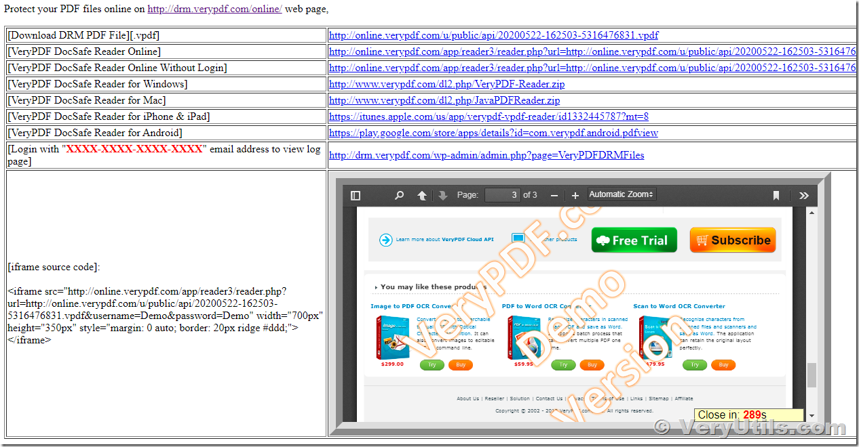Click Try under PDF to Word OCR
This screenshot has height=447, width=859.
pos(563,364)
